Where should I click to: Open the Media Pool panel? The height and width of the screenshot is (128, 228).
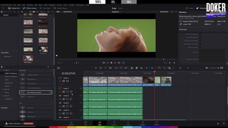tap(14, 8)
